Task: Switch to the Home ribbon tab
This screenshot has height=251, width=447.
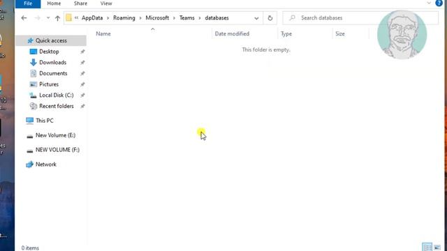Action: (54, 3)
